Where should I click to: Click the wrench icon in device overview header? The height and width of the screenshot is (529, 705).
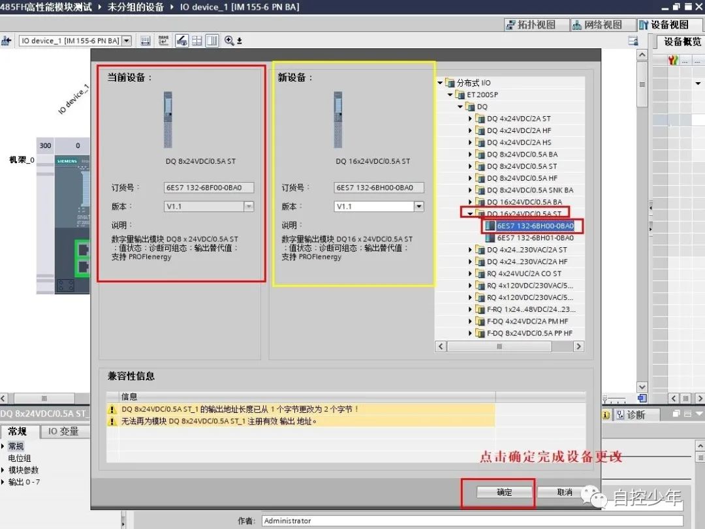672,60
